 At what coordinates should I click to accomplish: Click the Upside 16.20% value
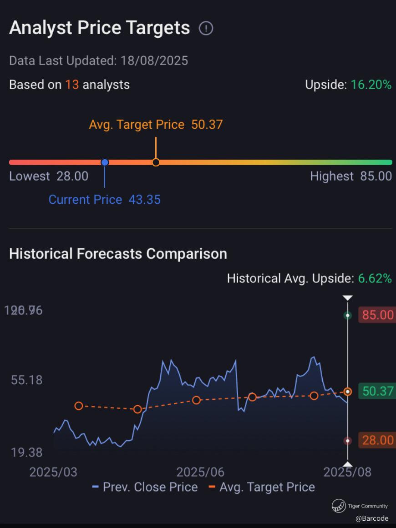coord(371,85)
